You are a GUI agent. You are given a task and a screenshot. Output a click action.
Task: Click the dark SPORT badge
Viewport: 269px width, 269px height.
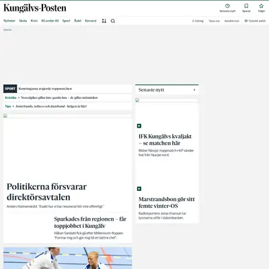pyautogui.click(x=10, y=89)
